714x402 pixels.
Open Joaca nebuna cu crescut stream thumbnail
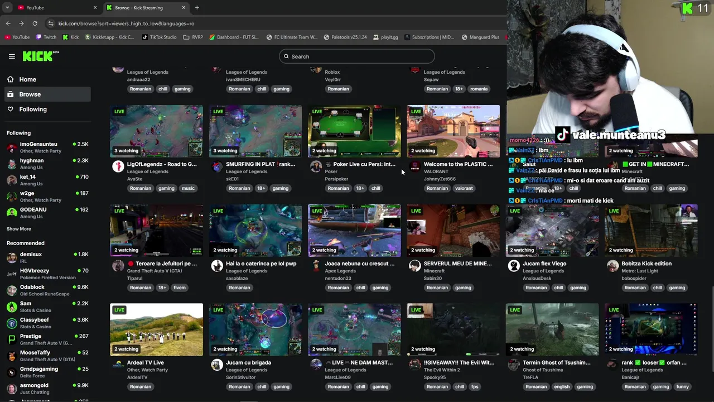[x=354, y=231]
